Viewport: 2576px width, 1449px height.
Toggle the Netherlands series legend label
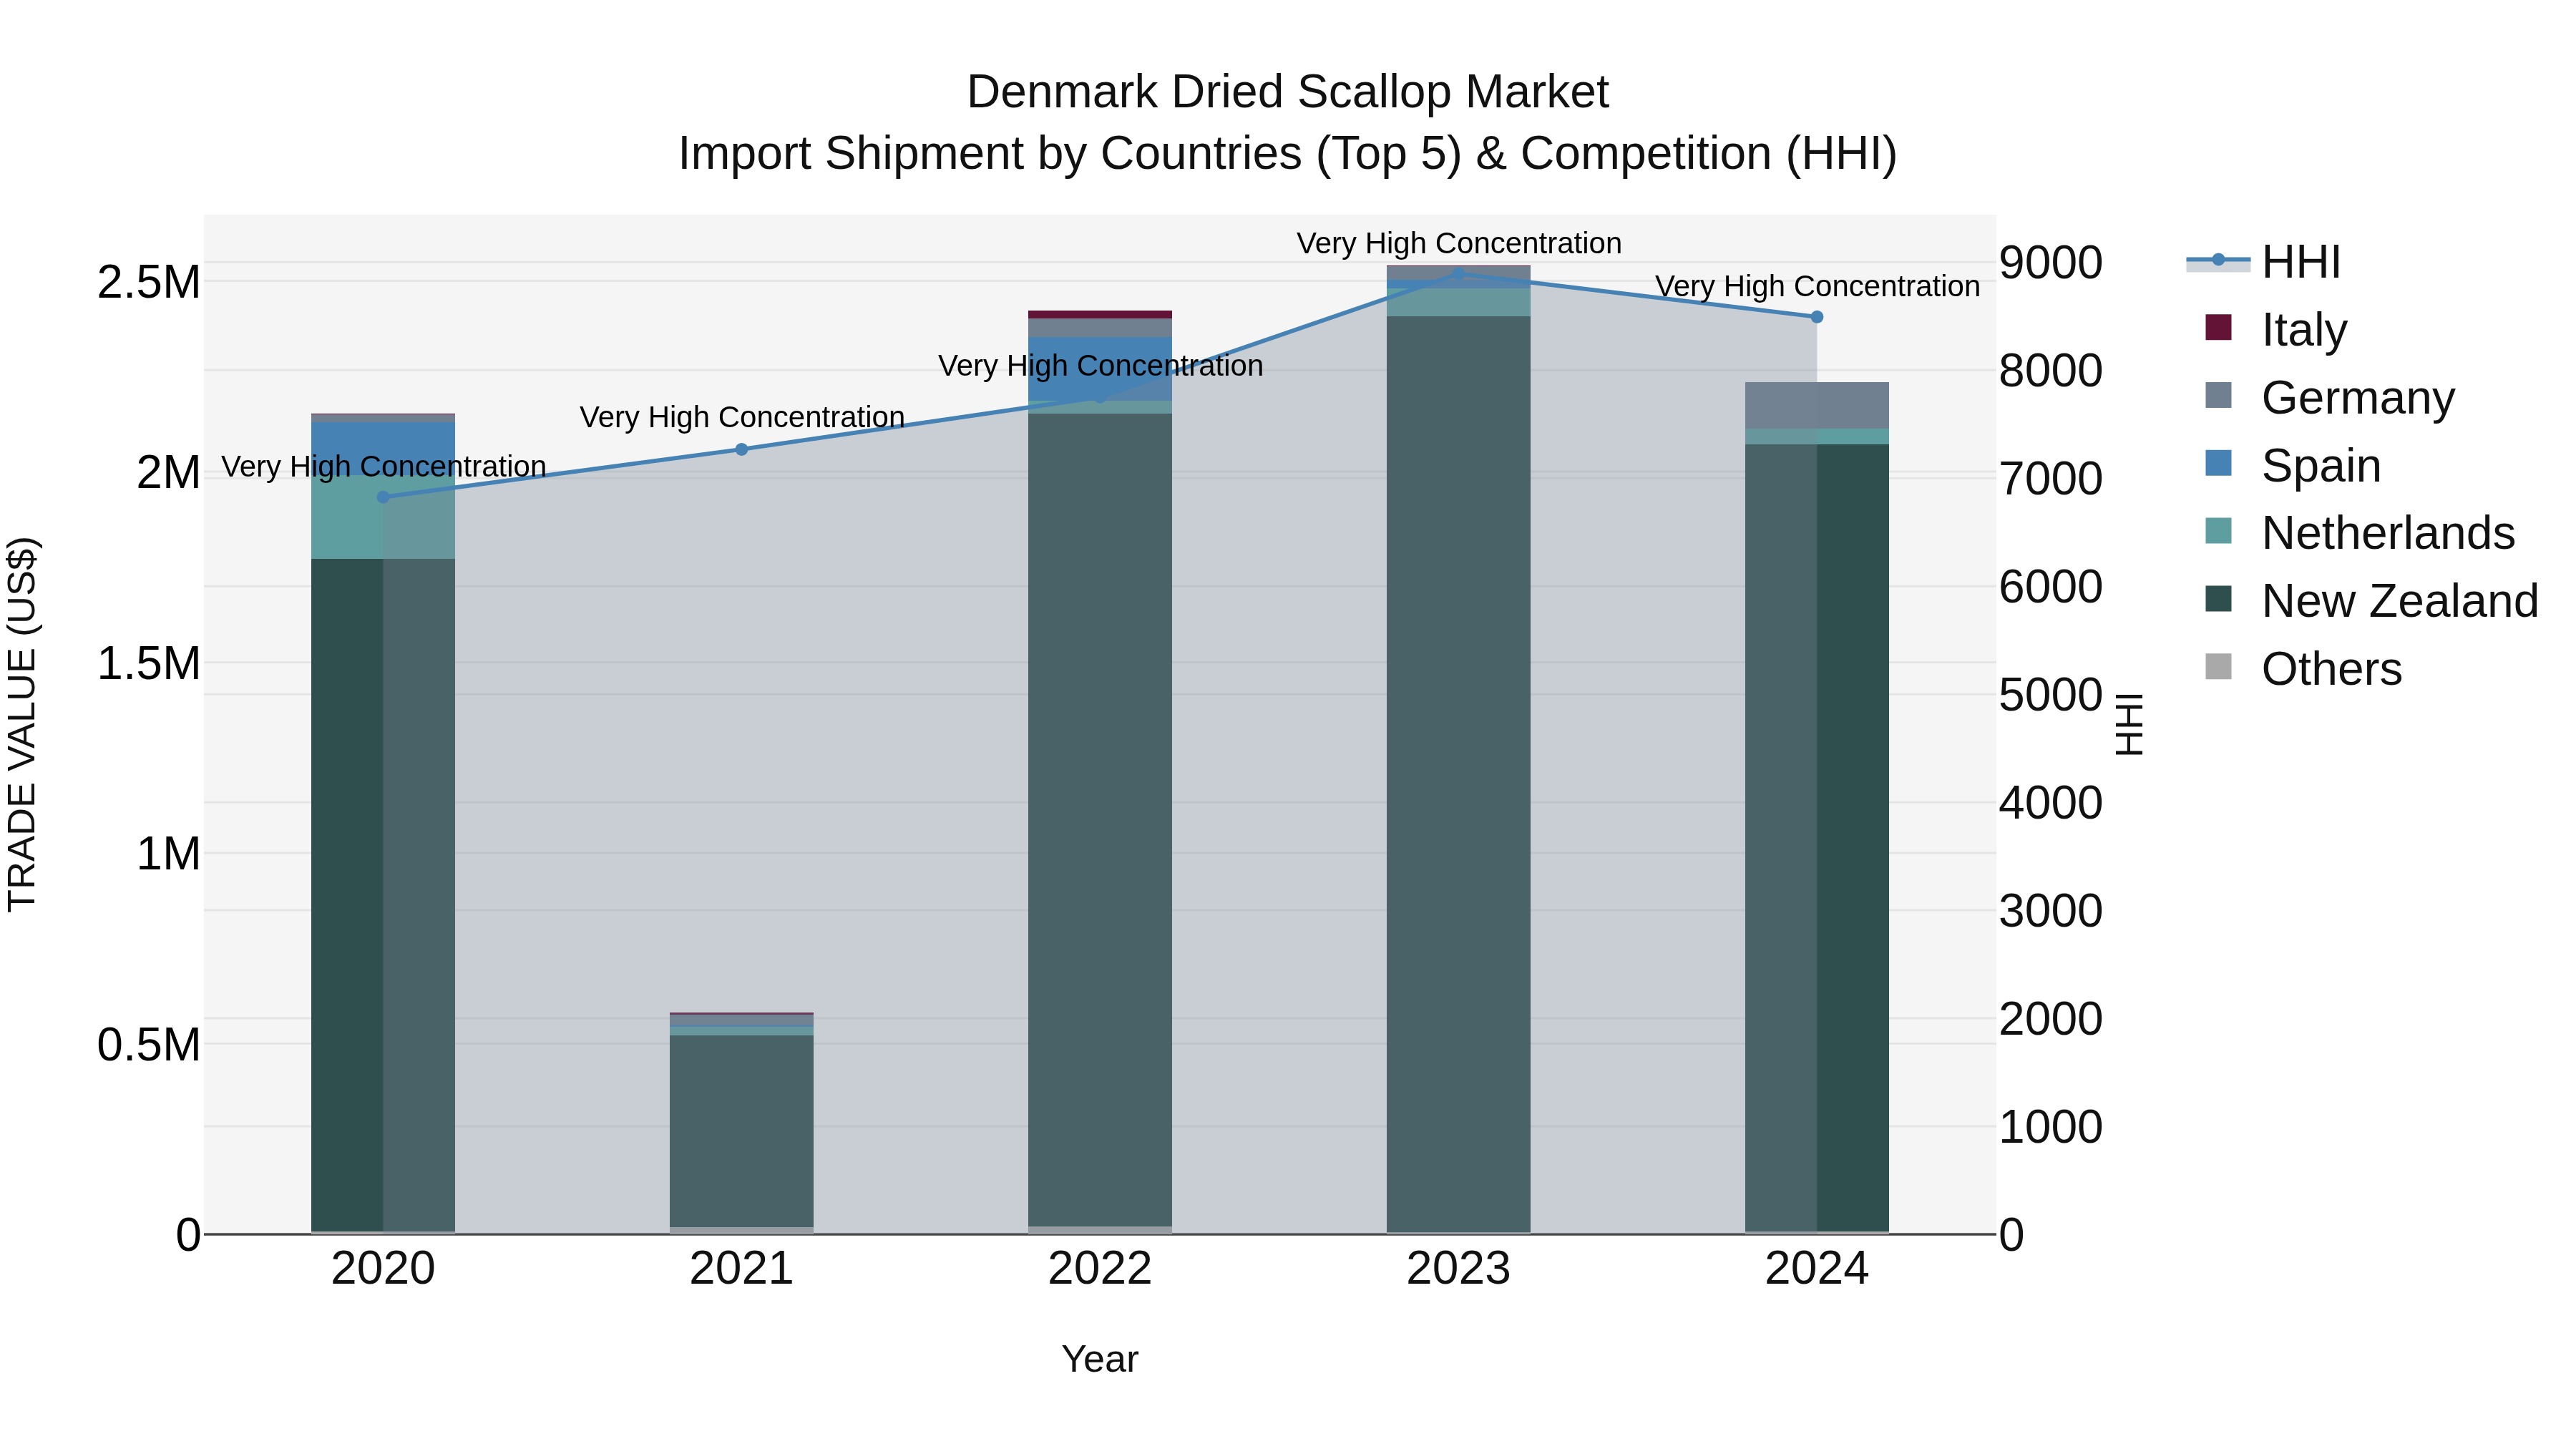coord(2388,533)
